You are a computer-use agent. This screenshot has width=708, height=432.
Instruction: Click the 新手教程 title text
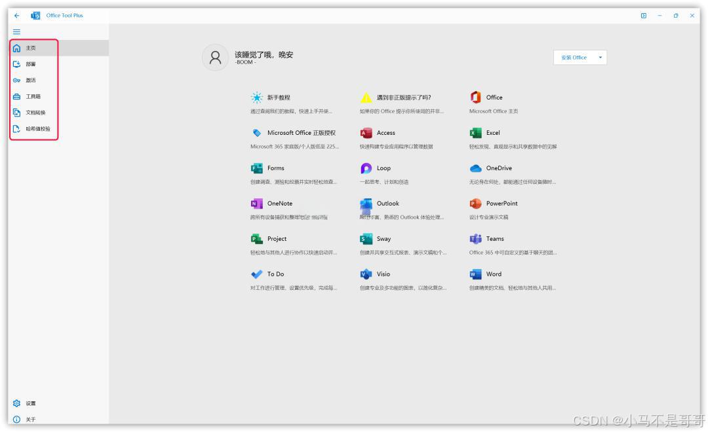pyautogui.click(x=279, y=98)
